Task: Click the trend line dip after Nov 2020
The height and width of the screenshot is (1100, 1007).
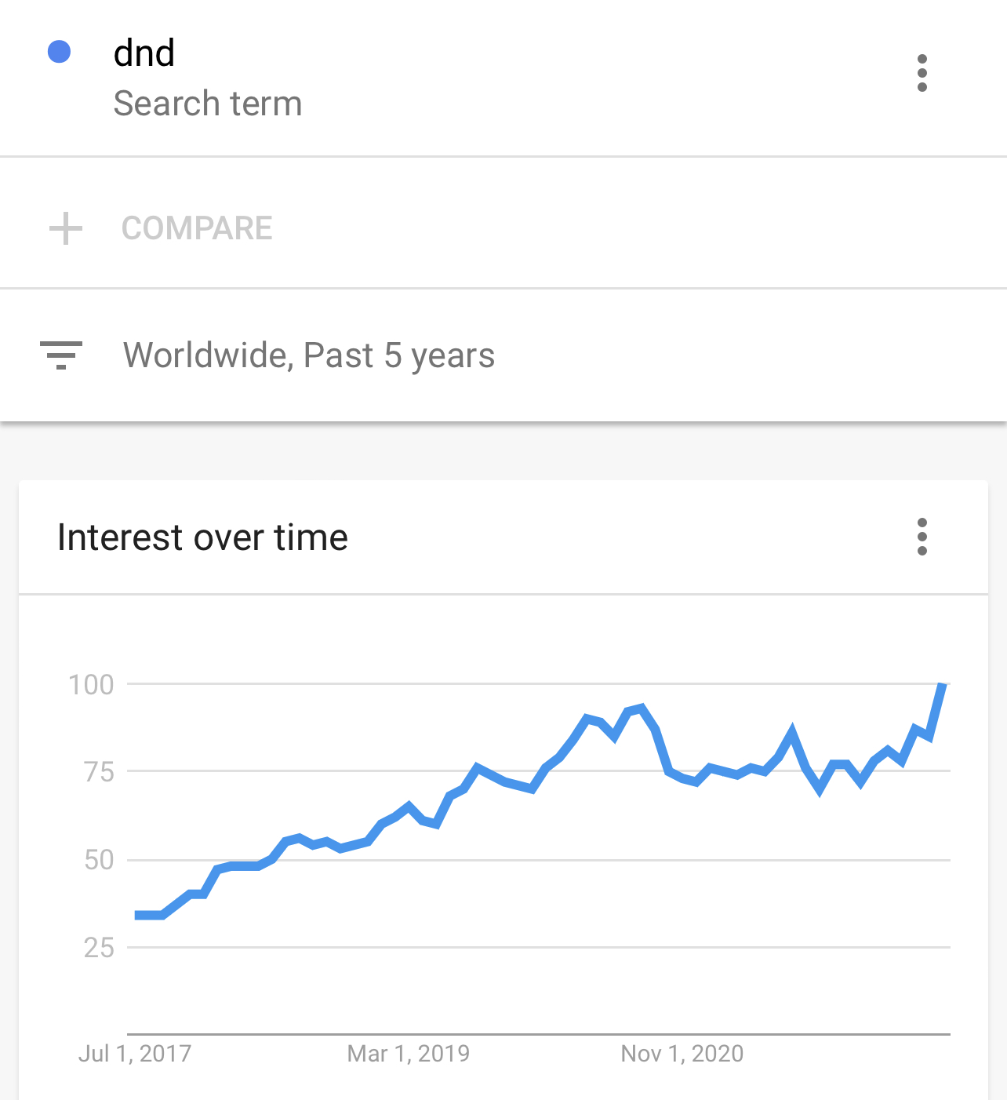Action: pyautogui.click(x=820, y=789)
